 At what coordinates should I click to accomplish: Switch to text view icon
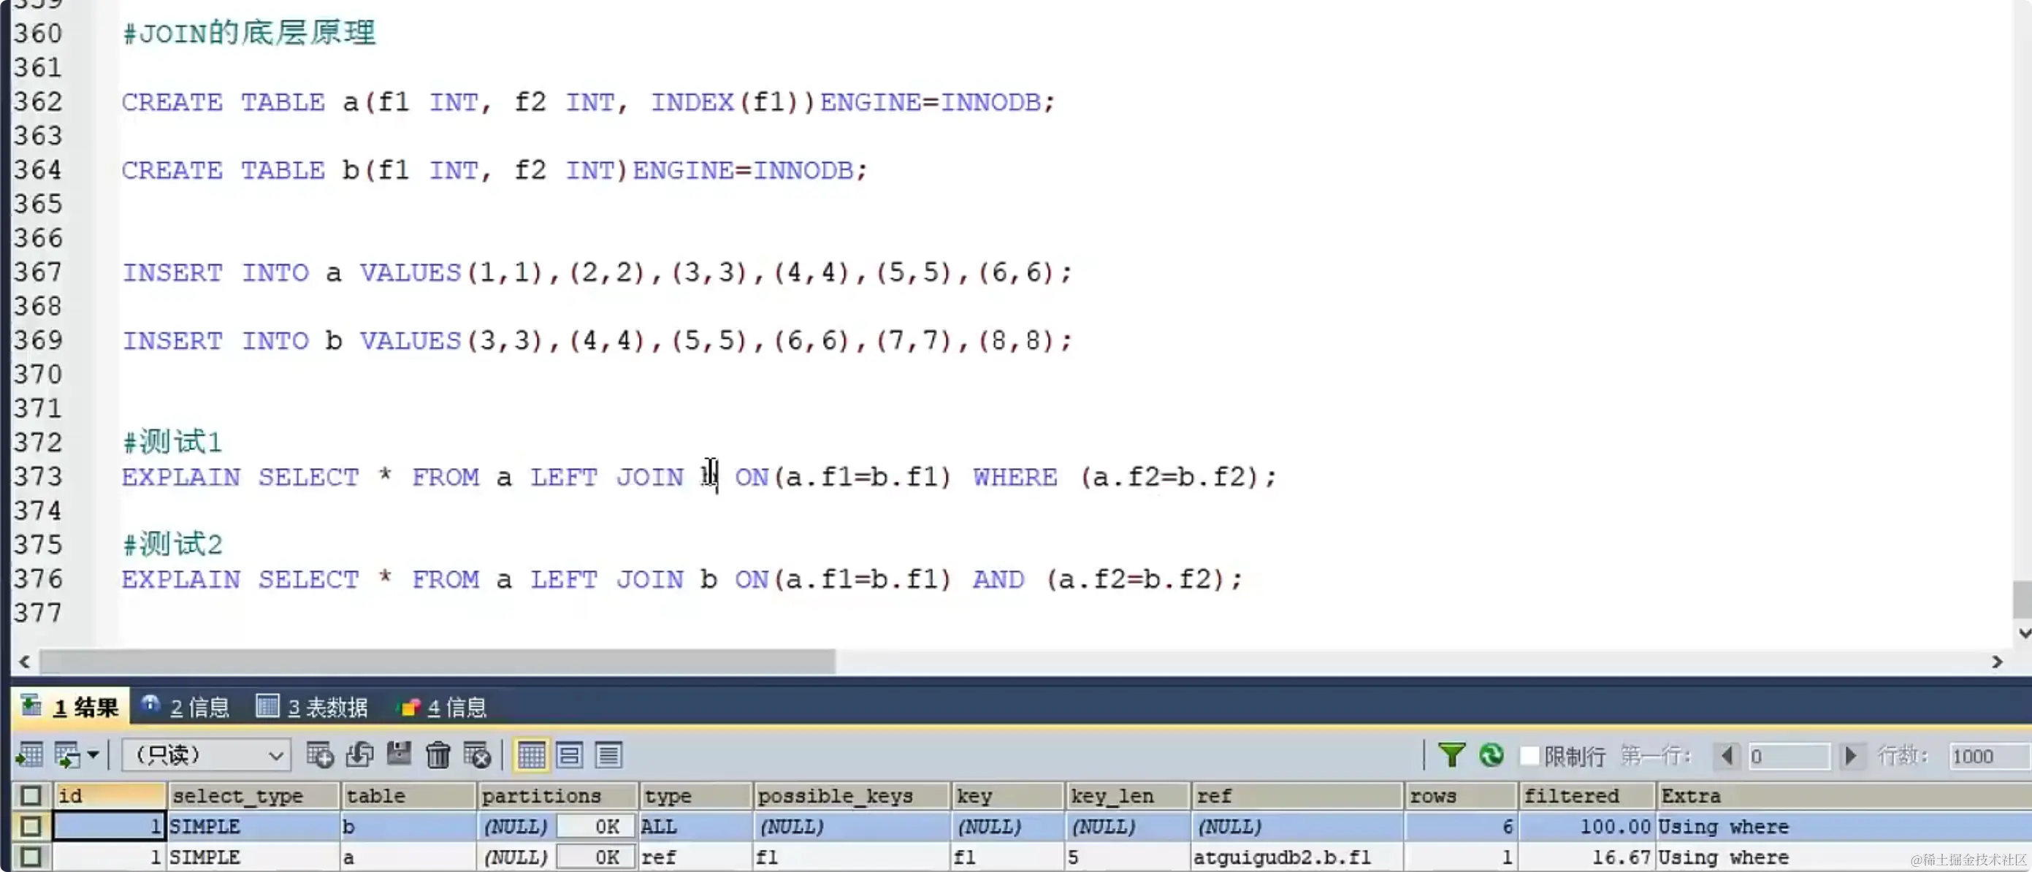(x=608, y=755)
